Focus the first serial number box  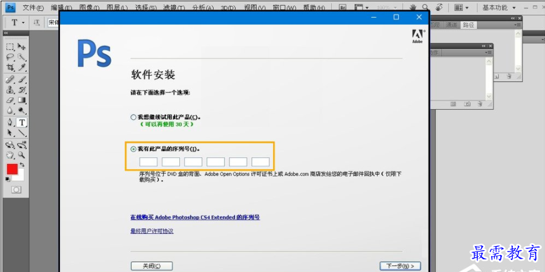coord(148,162)
